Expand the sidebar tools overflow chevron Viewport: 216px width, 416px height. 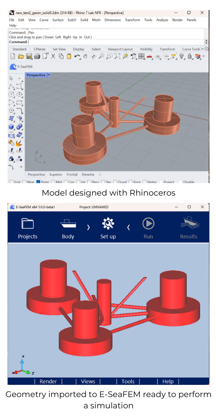tap(21, 167)
